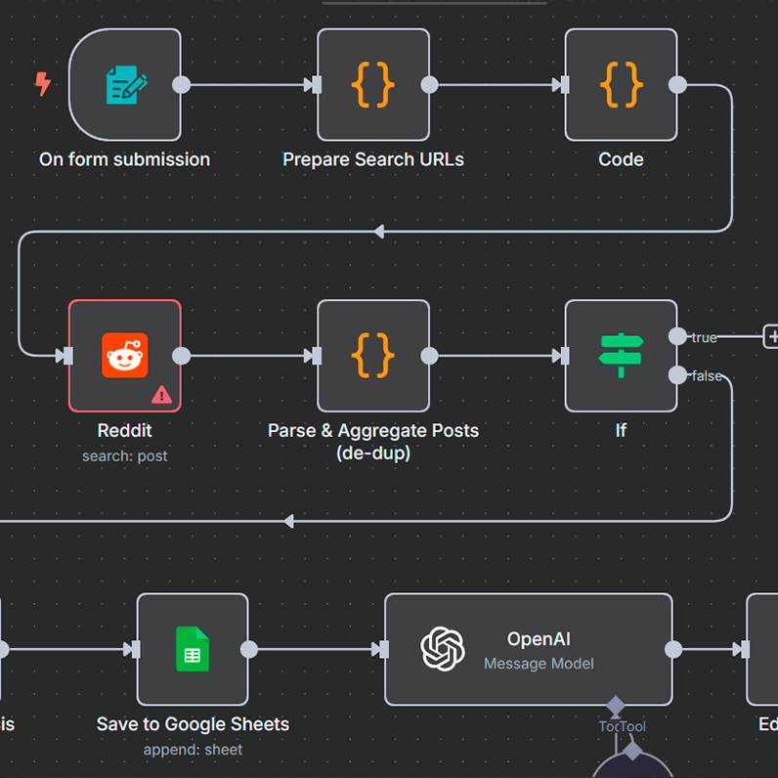
Task: Click the 'Prepare Search URLs' label
Action: (x=373, y=159)
